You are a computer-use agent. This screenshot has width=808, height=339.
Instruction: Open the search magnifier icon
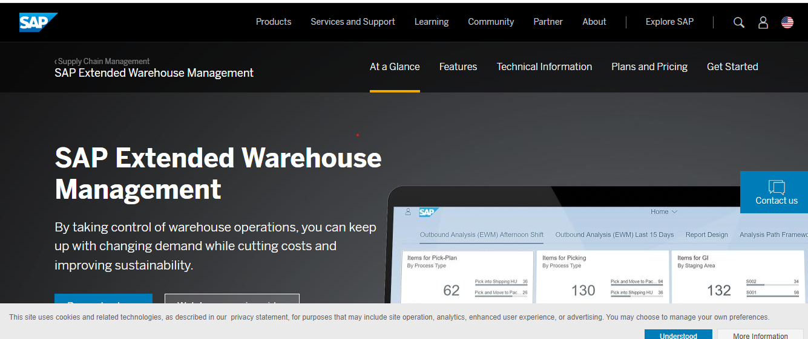[x=738, y=22]
